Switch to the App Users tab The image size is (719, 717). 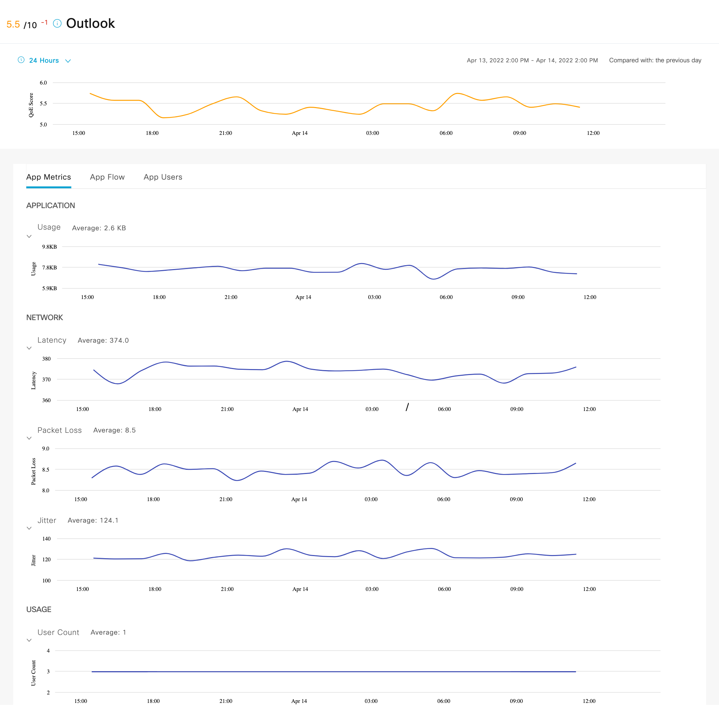coord(163,177)
